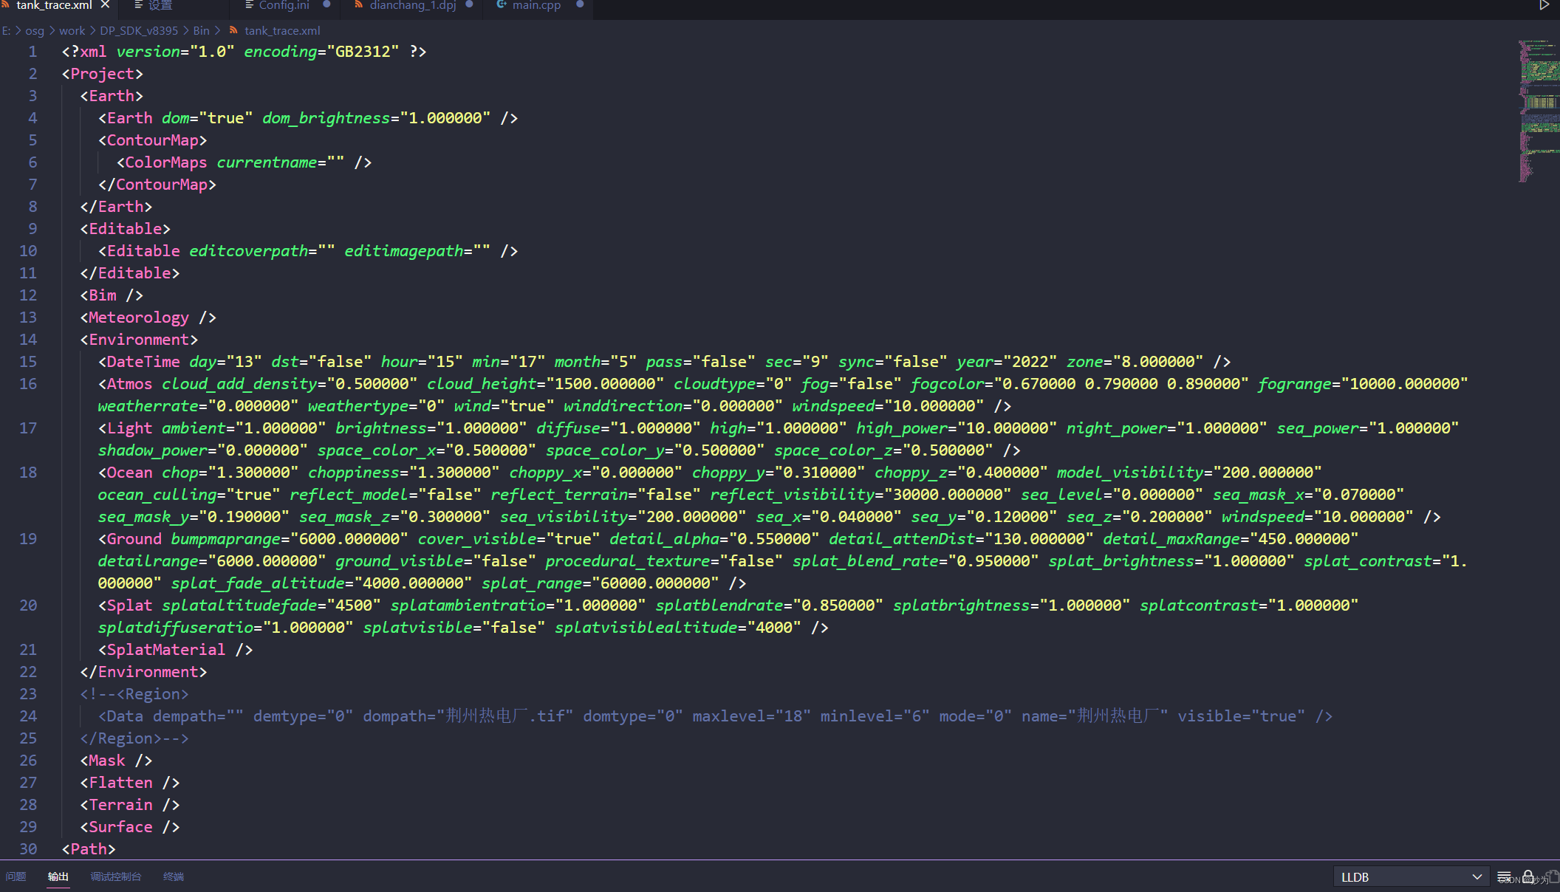
Task: Toggle output auto-scroll lock icon
Action: [1528, 876]
